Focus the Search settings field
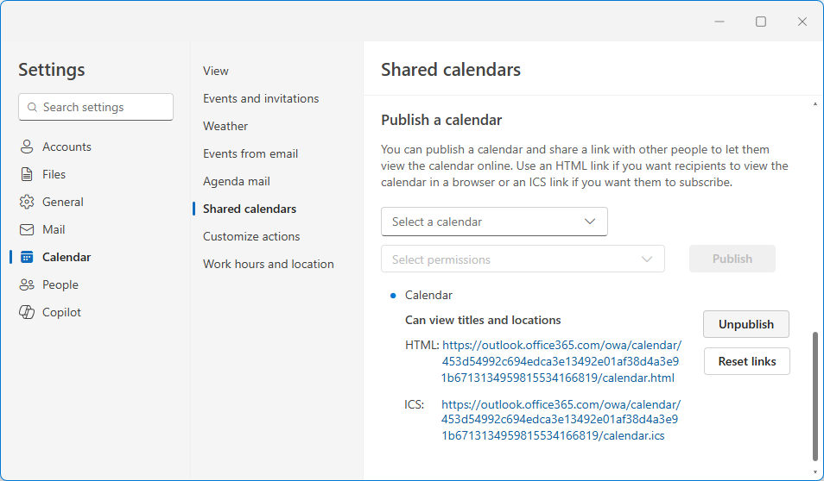The height and width of the screenshot is (481, 824). (96, 107)
